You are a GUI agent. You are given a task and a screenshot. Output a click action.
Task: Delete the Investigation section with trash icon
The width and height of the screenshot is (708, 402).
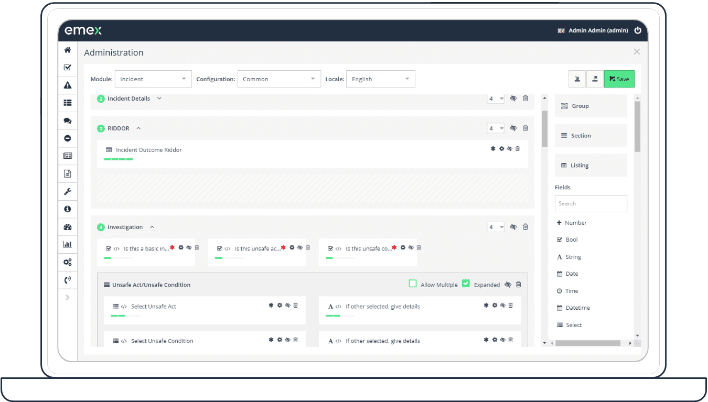525,227
